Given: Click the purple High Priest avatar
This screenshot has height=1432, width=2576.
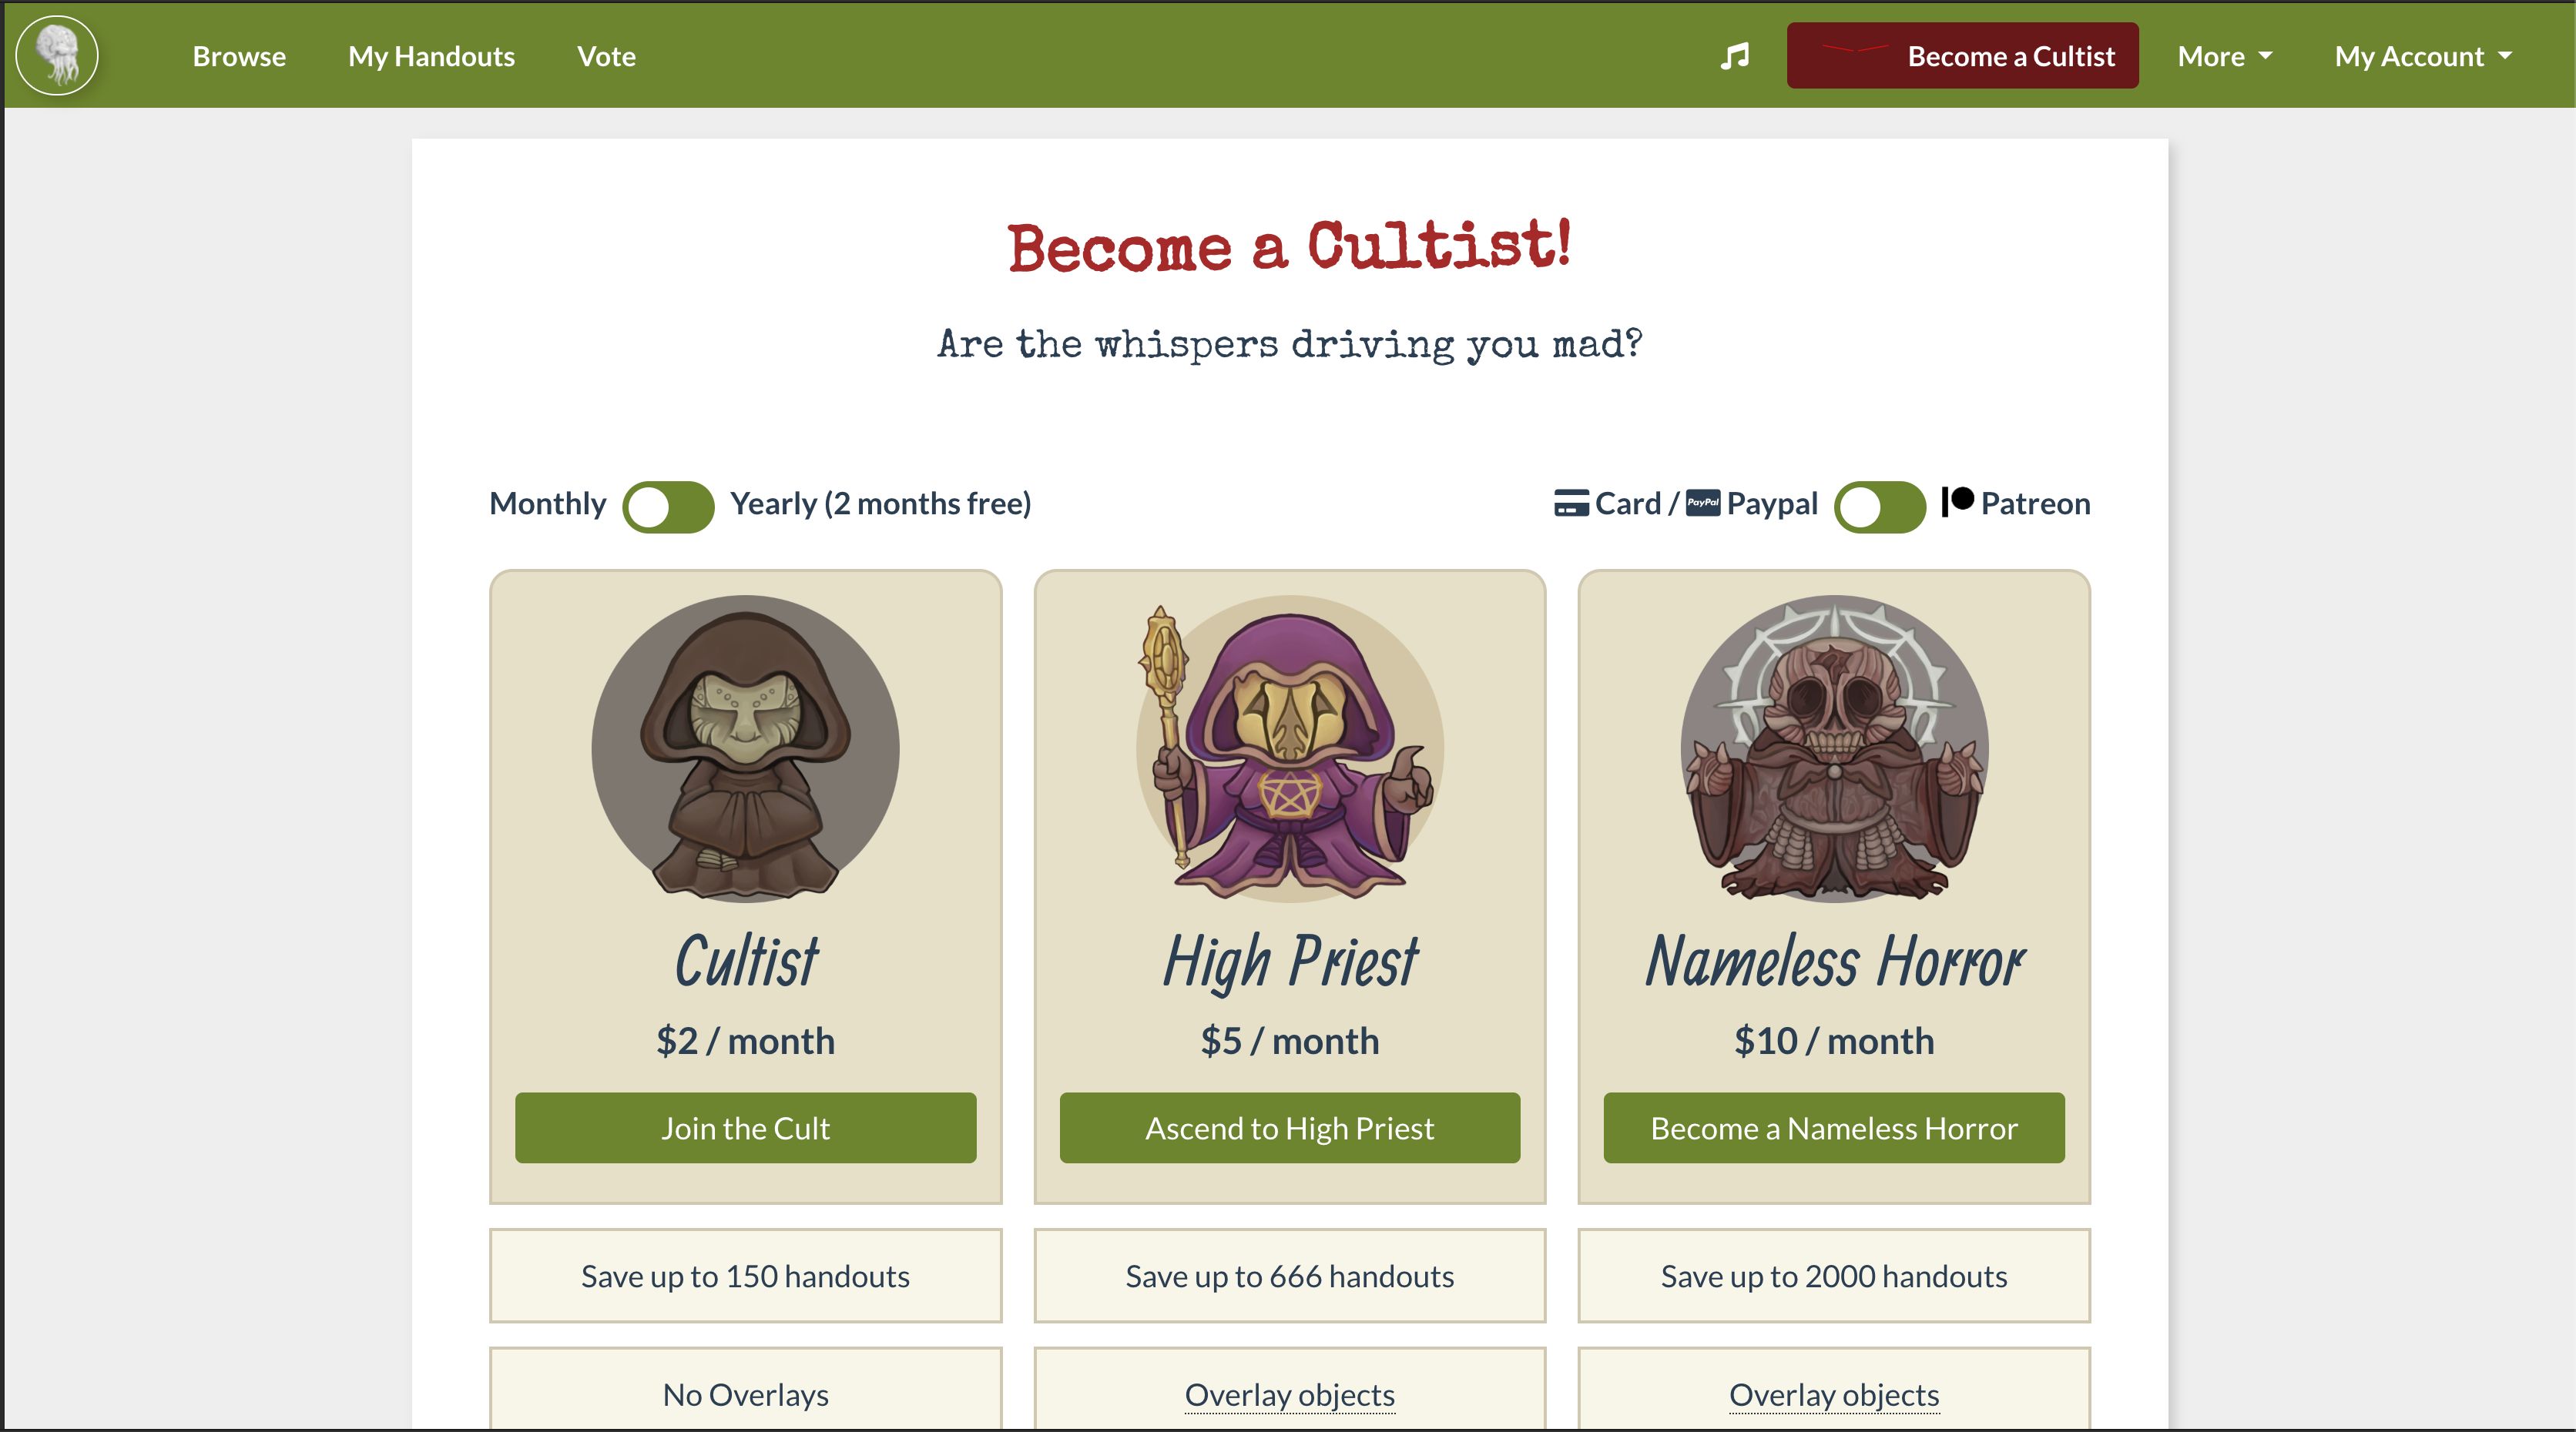Looking at the screenshot, I should click(x=1289, y=748).
